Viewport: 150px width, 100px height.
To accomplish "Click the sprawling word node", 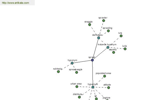I will [108, 31].
